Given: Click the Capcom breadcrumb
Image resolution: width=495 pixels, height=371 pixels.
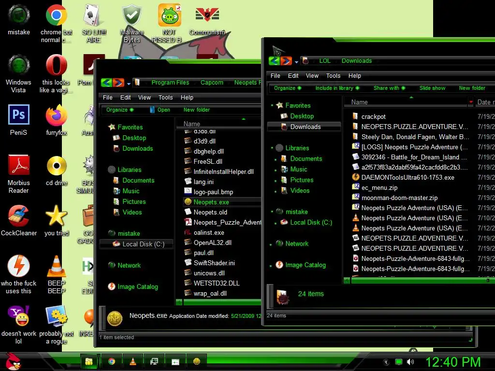Looking at the screenshot, I should pyautogui.click(x=212, y=83).
